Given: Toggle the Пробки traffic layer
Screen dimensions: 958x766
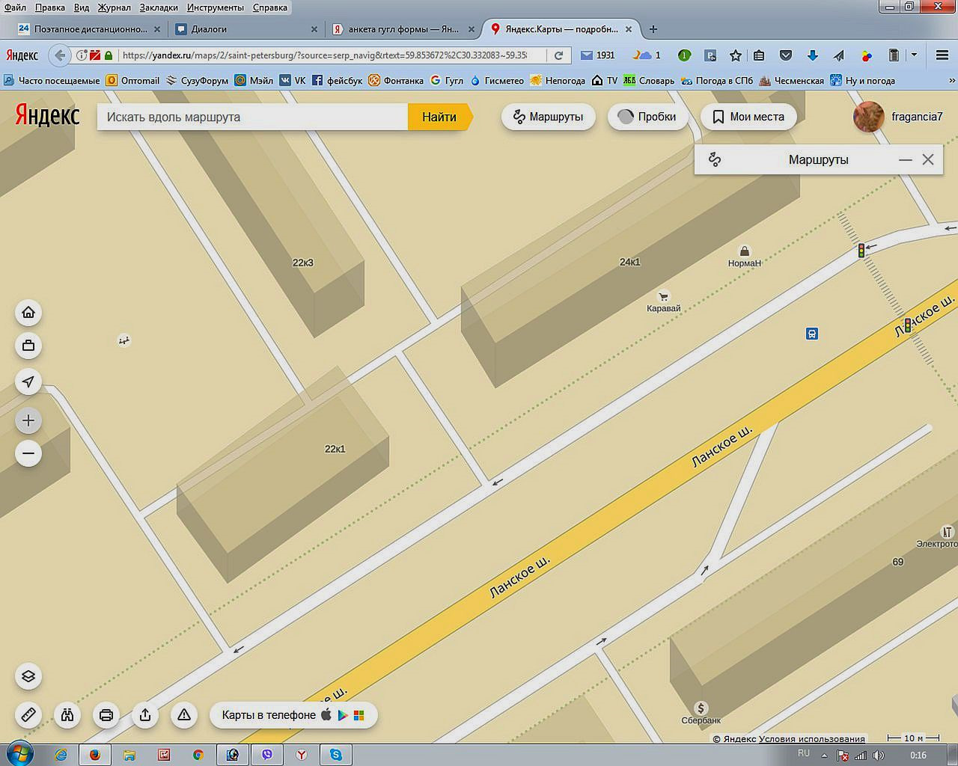Looking at the screenshot, I should tap(647, 117).
